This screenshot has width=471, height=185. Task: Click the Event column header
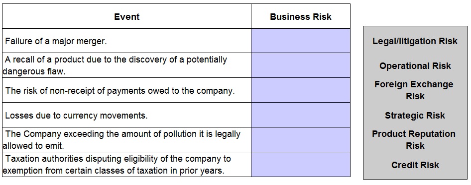pos(127,16)
